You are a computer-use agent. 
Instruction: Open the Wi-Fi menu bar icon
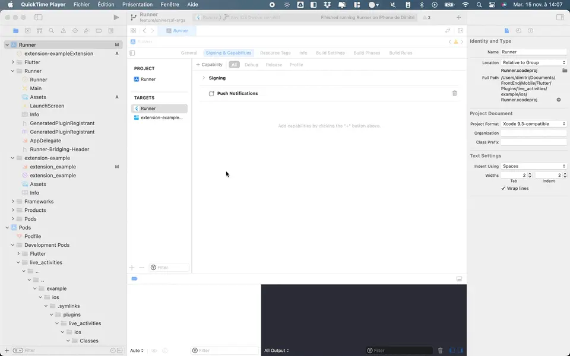tap(465, 5)
